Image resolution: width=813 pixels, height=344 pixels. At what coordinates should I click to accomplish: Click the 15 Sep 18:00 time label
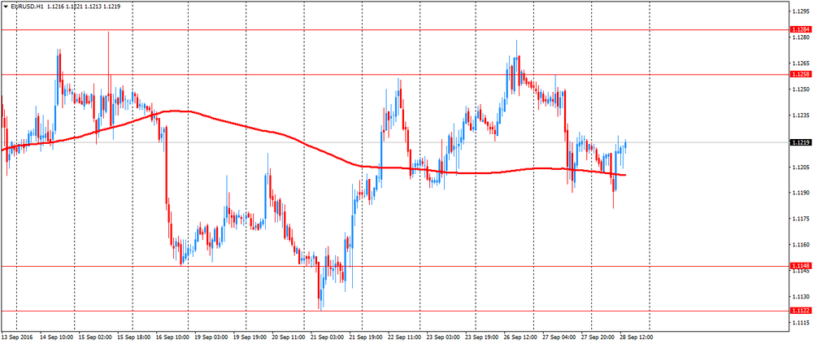point(134,337)
